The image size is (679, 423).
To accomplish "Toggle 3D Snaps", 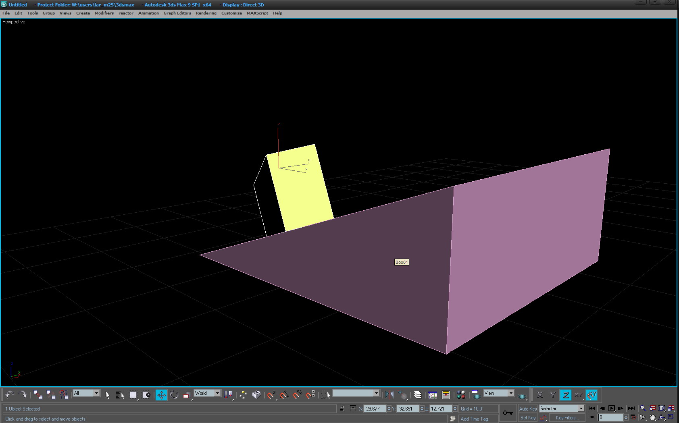I will coord(271,395).
